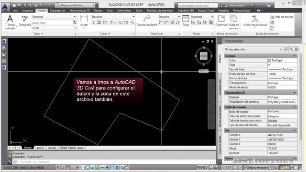Toggle MODELO space button in status bar
Viewport: 306px width, 172px height.
click(202, 167)
